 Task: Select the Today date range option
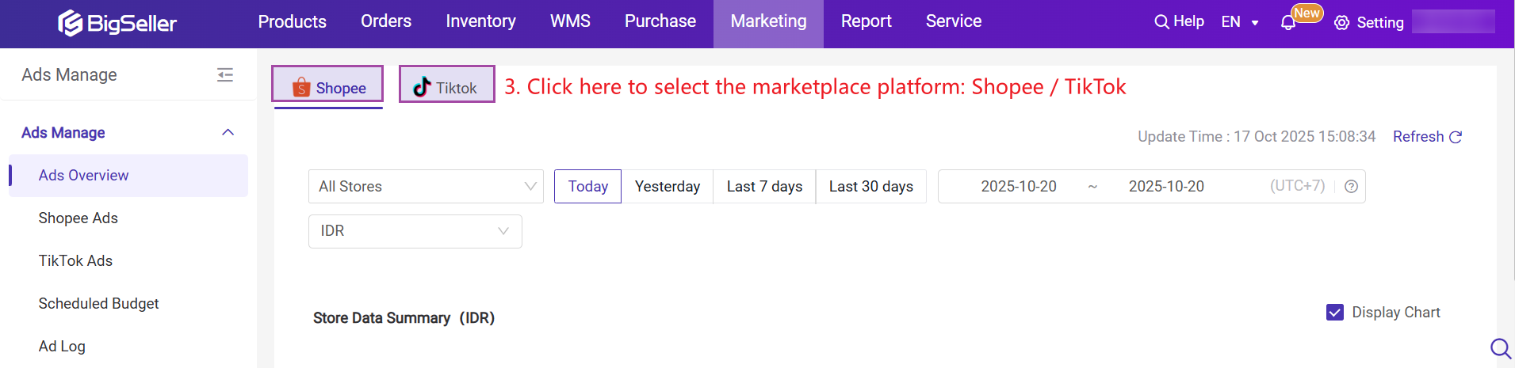pos(587,187)
